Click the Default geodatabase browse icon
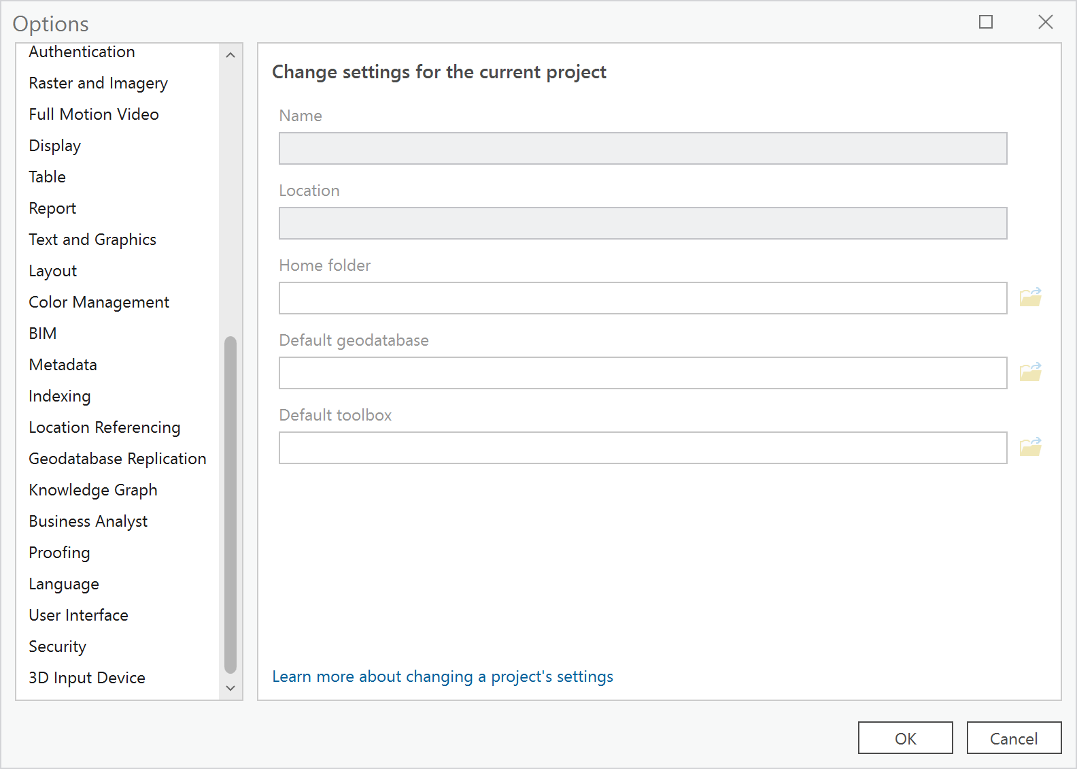This screenshot has height=769, width=1077. coord(1030,372)
